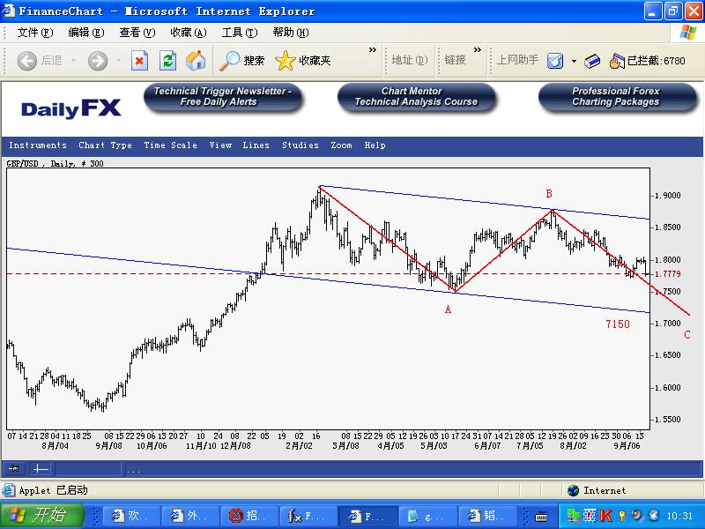Switch to the taskbar window labeled 招..
This screenshot has width=705, height=529.
[249, 516]
